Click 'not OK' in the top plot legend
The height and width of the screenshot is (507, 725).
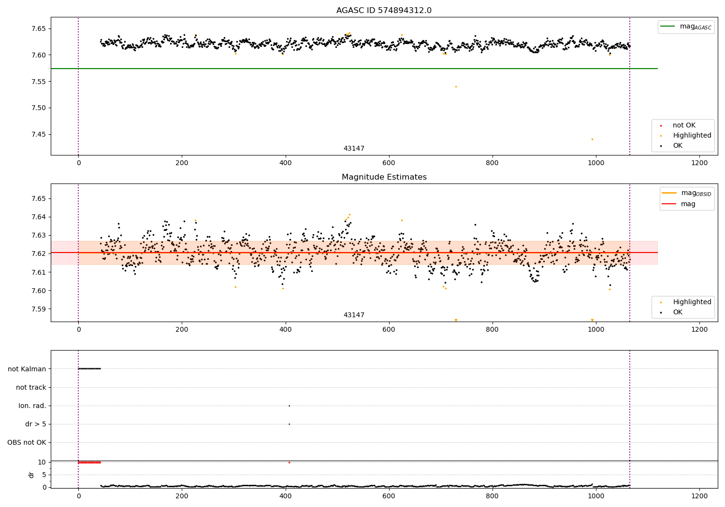tap(684, 126)
